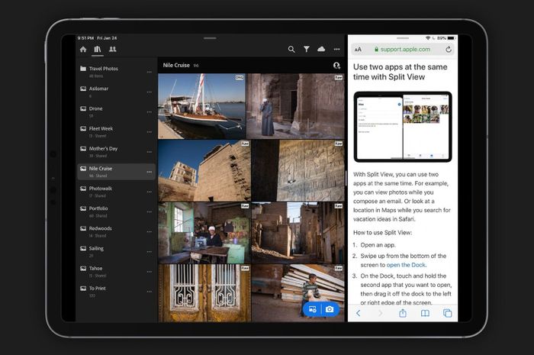The image size is (534, 355).
Task: Go back in Safari
Action: 359,313
